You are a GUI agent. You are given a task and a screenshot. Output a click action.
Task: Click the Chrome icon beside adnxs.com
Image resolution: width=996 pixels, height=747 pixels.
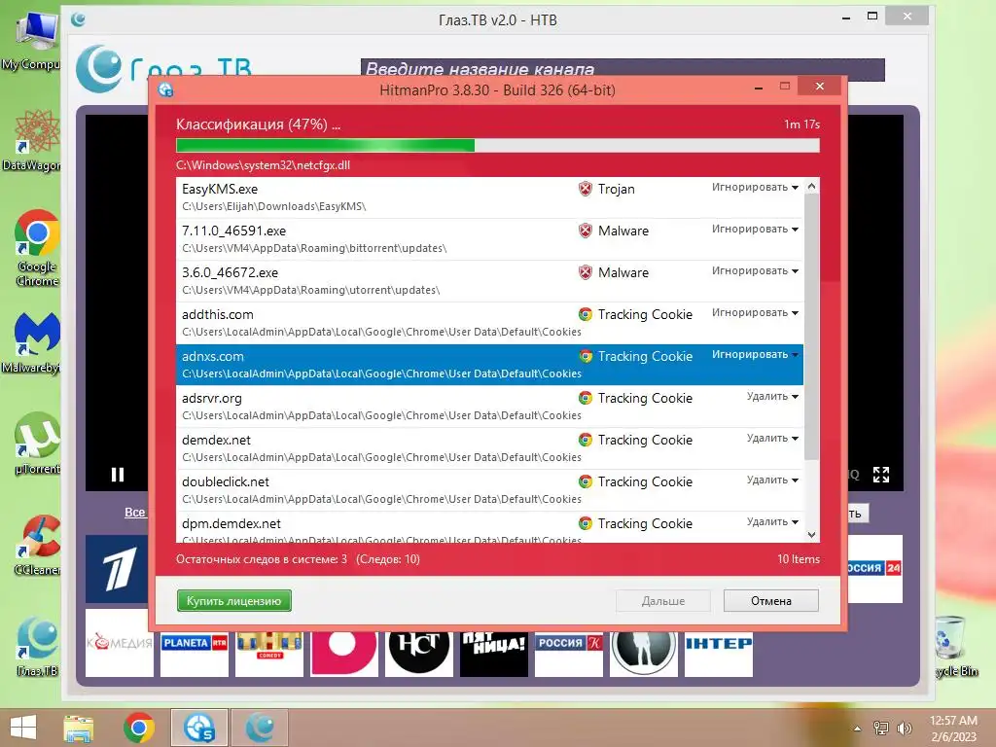[x=585, y=356]
